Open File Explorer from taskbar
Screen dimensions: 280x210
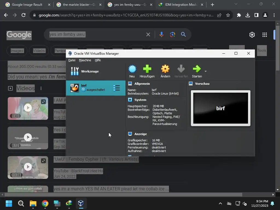click(33, 203)
